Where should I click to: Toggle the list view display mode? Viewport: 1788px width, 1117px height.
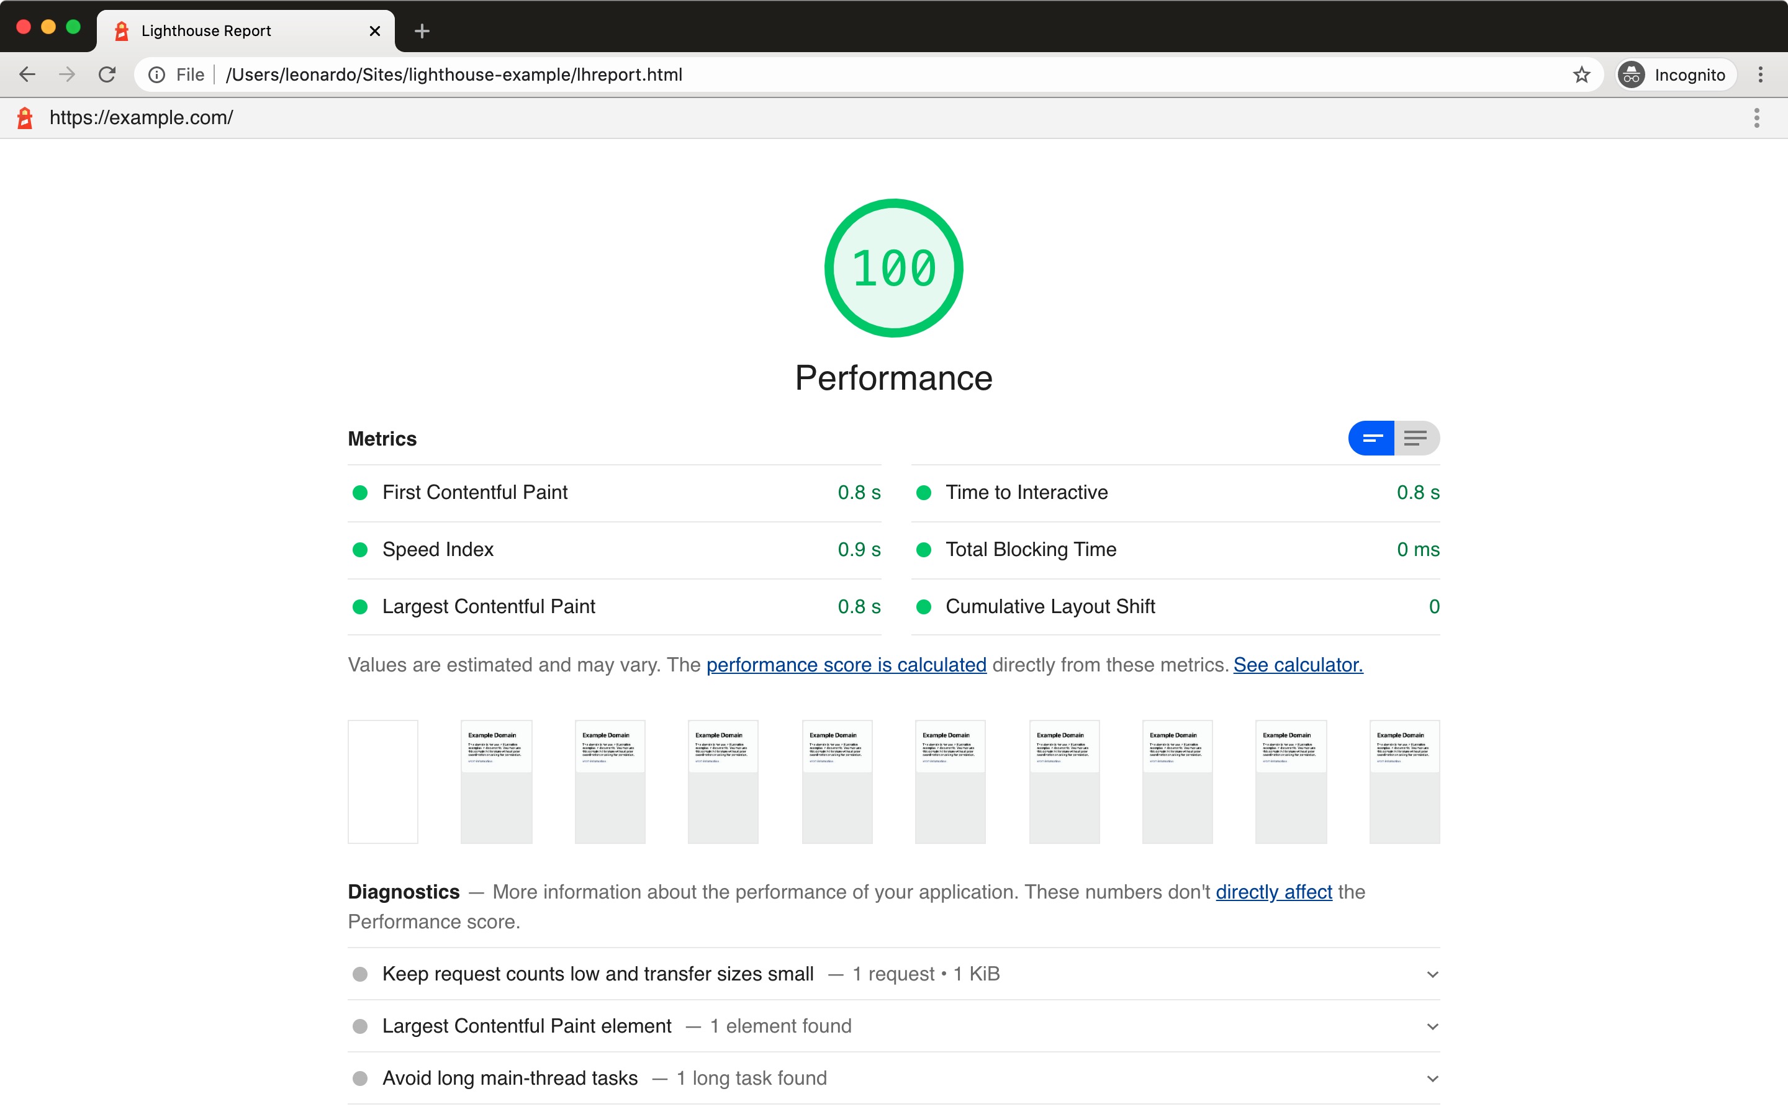tap(1416, 437)
